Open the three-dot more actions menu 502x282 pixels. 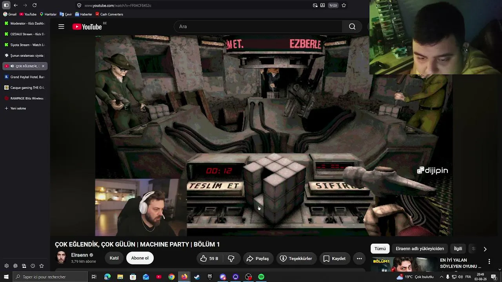click(359, 258)
